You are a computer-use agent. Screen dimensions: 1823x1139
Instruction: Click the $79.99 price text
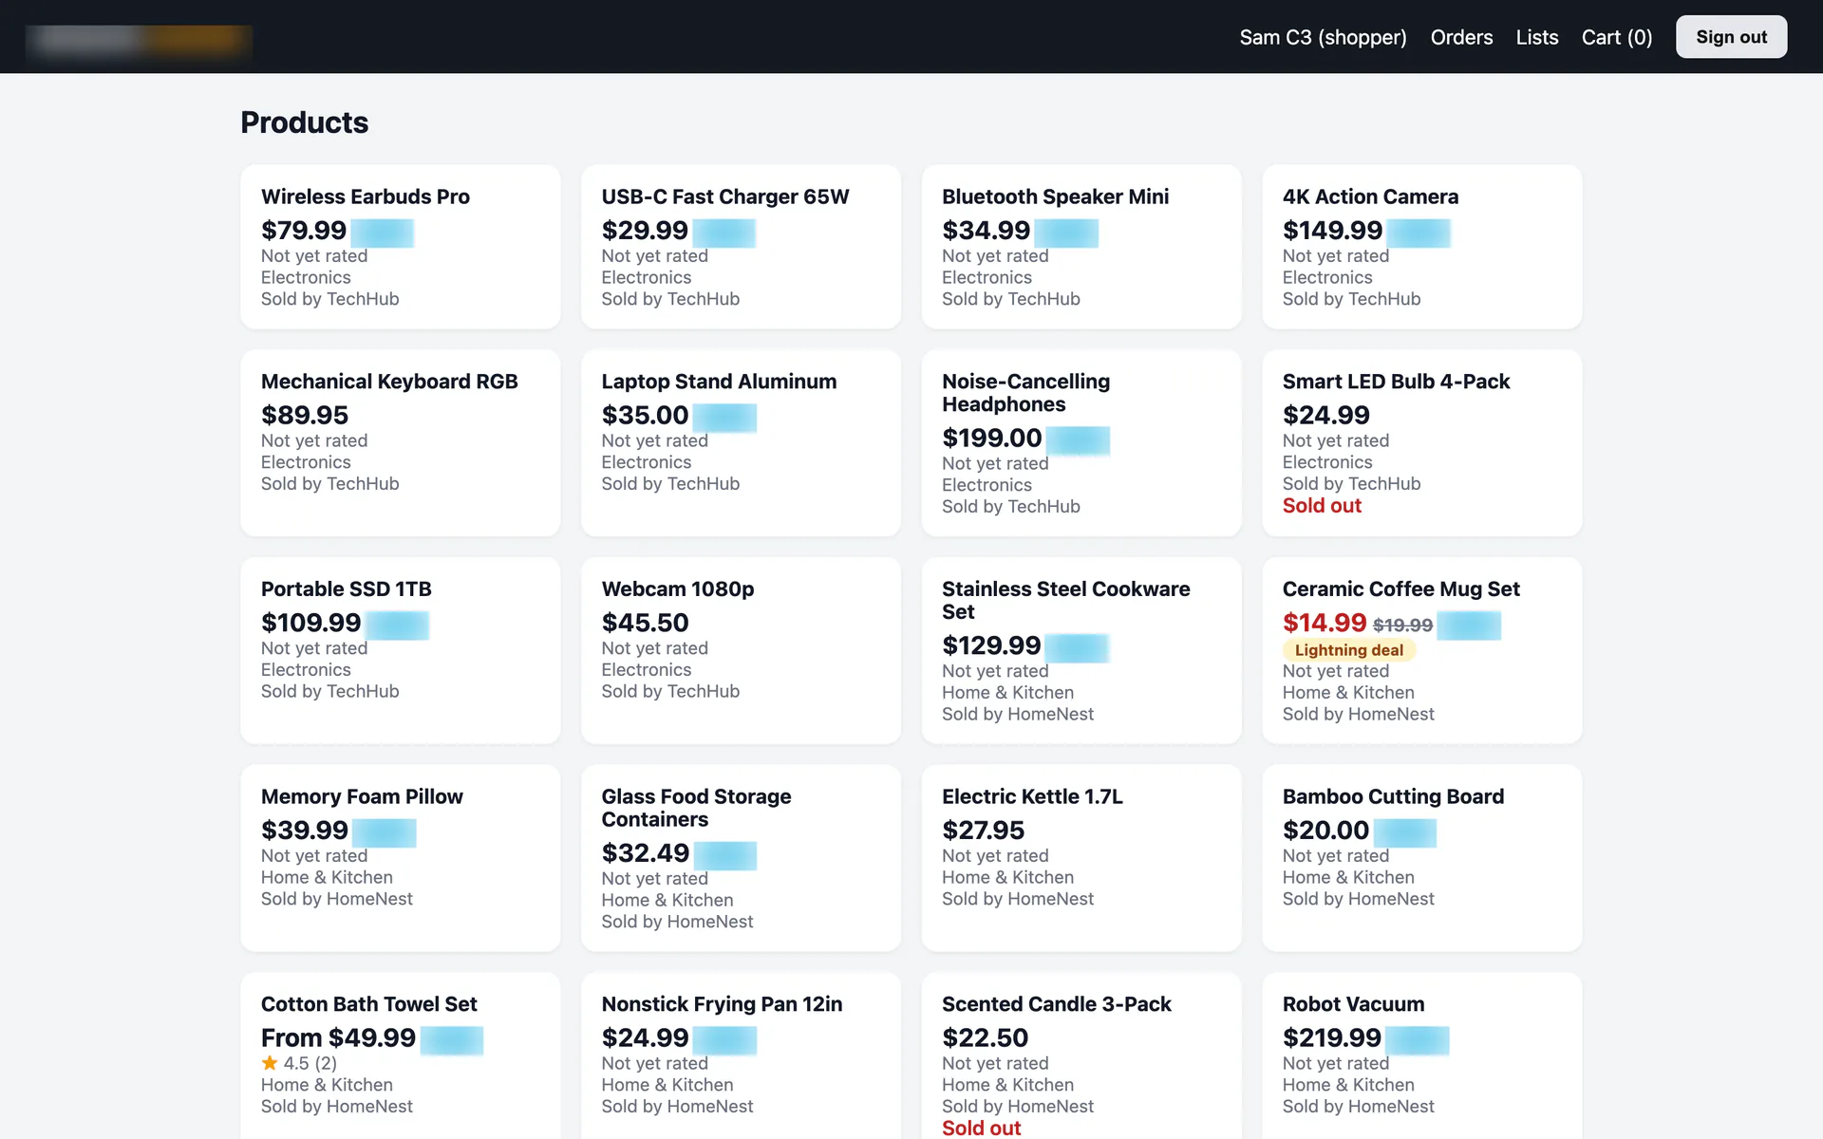pyautogui.click(x=304, y=231)
